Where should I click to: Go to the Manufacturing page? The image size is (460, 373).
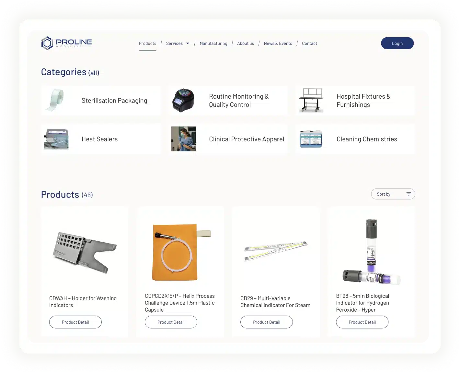tap(213, 43)
